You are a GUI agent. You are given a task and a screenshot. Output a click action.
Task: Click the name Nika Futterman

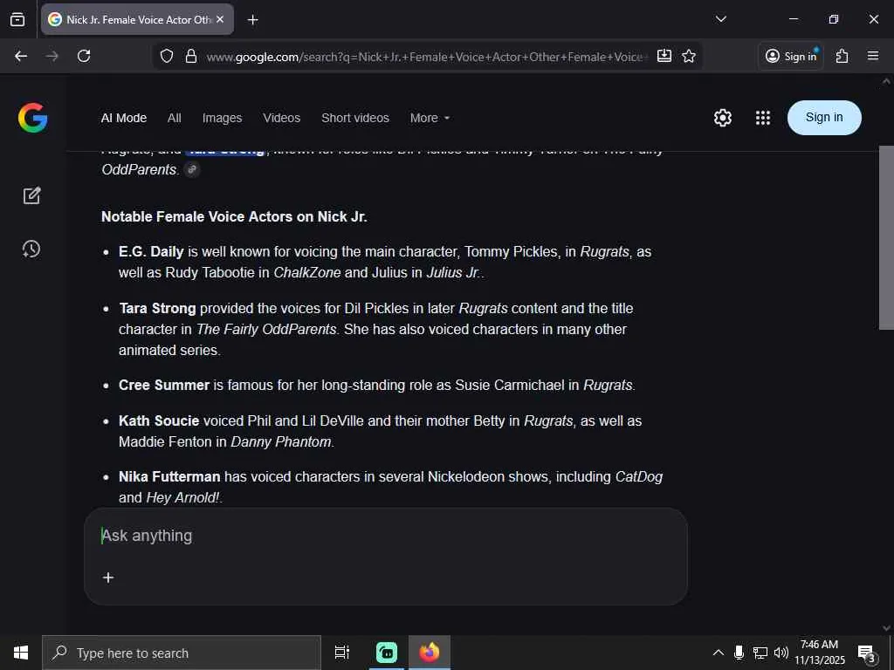point(169,476)
